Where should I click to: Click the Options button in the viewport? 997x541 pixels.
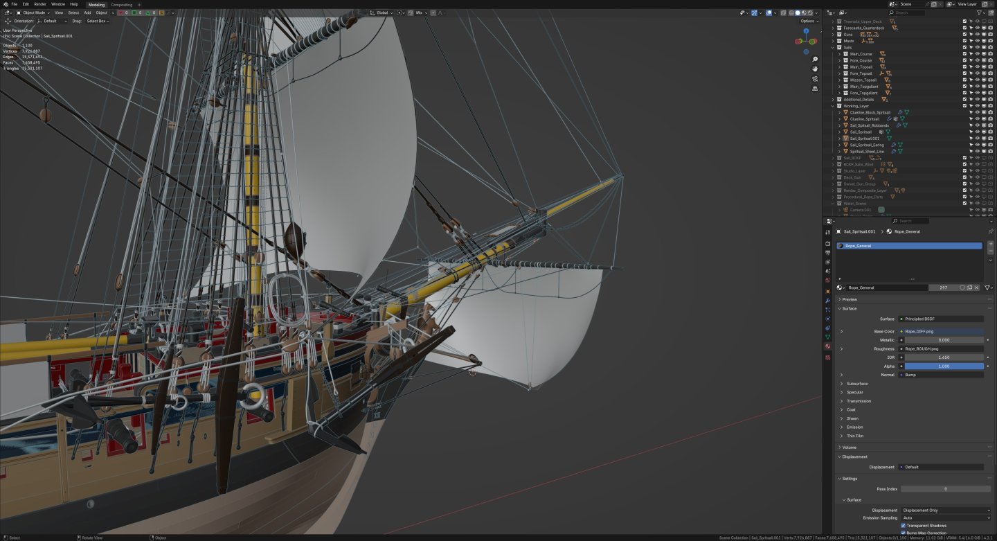pyautogui.click(x=809, y=21)
